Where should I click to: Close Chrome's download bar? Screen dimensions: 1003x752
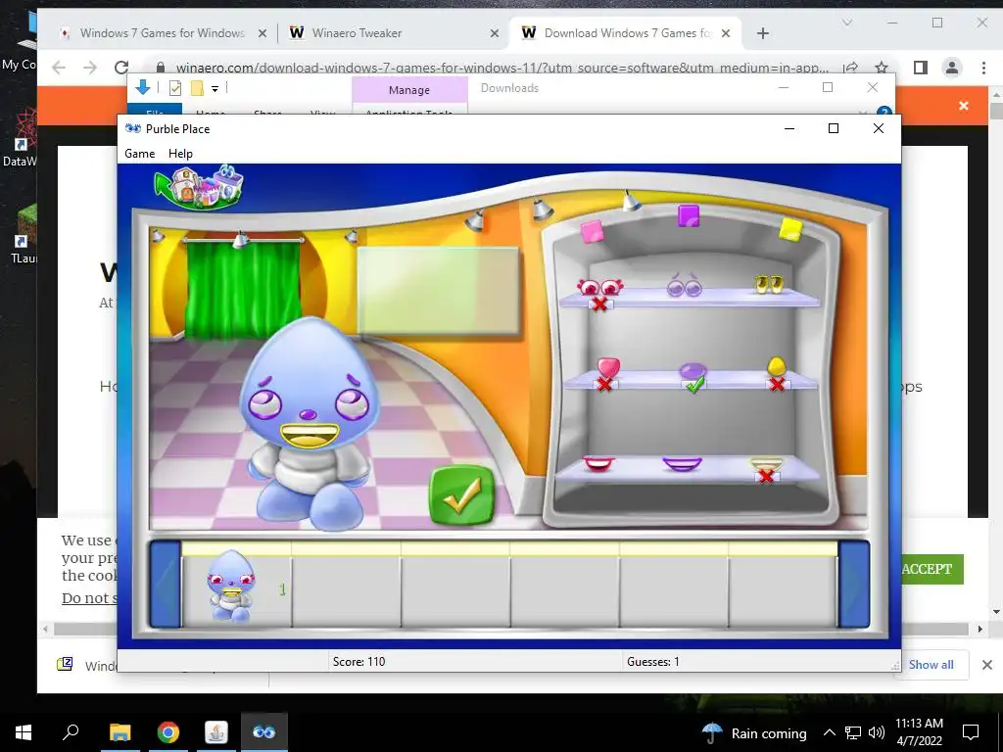coord(987,665)
